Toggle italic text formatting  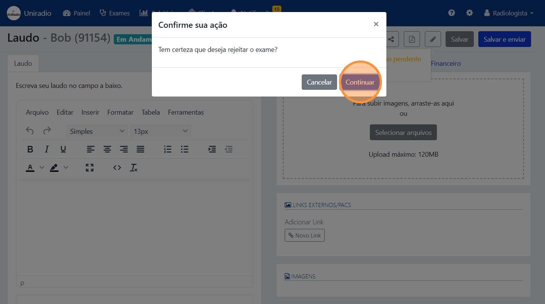pyautogui.click(x=47, y=149)
